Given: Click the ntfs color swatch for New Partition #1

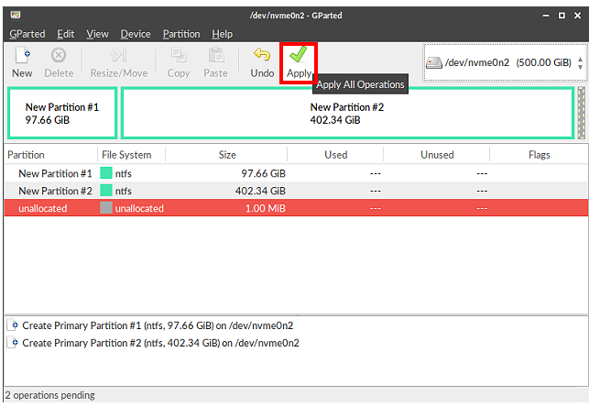Looking at the screenshot, I should pos(106,173).
